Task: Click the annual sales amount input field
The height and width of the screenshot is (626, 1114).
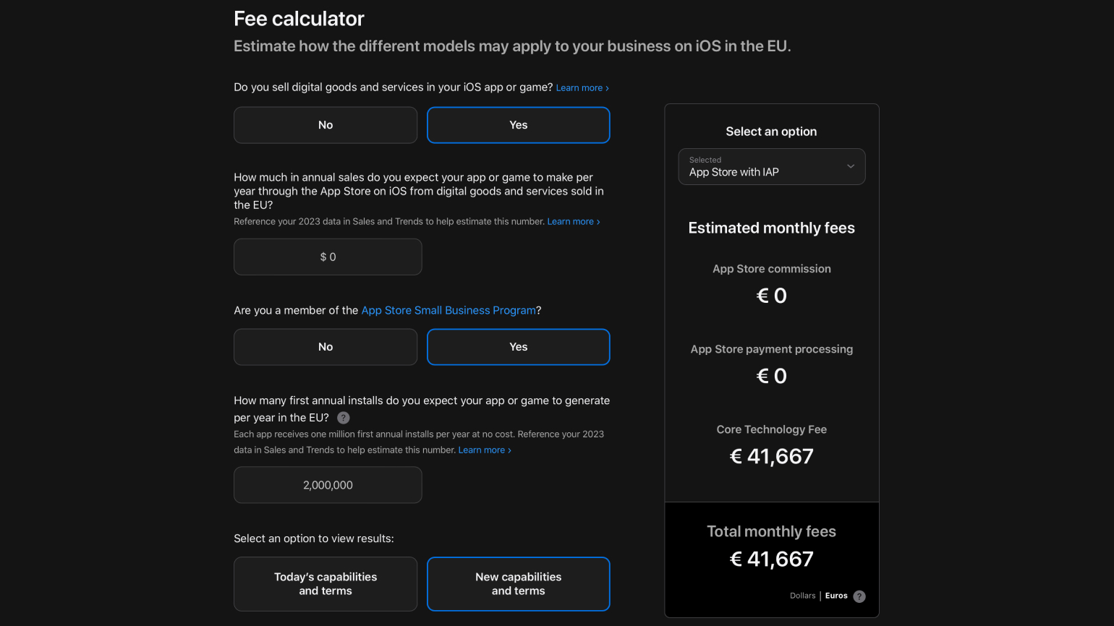Action: [x=328, y=257]
